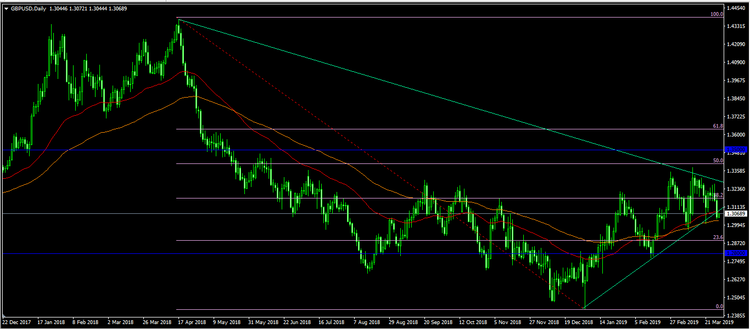Click the 1.36000 price scale value
The height and width of the screenshot is (329, 750).
pyautogui.click(x=737, y=135)
